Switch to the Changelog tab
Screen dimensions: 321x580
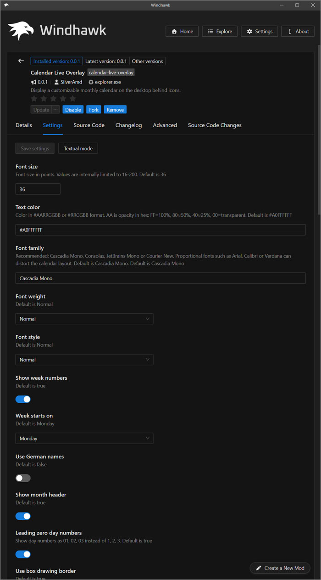(128, 125)
